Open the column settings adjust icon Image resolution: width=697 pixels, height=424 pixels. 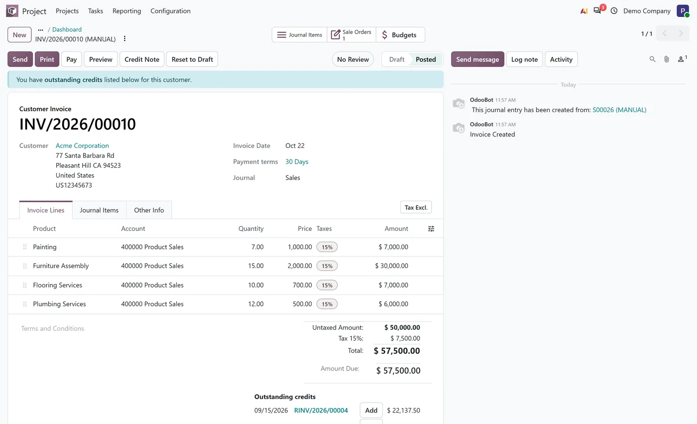click(x=431, y=229)
